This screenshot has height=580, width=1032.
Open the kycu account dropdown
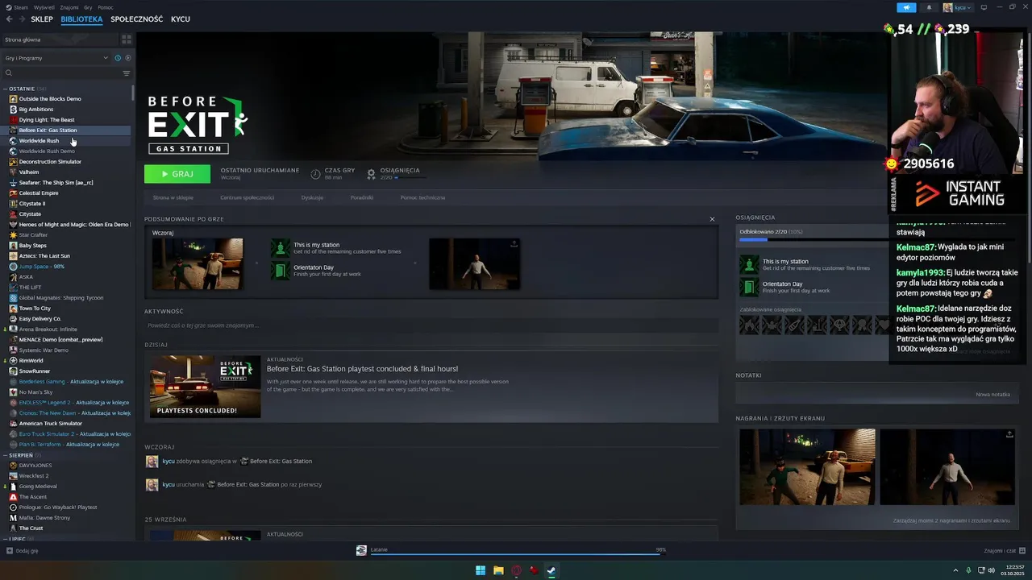tap(958, 7)
